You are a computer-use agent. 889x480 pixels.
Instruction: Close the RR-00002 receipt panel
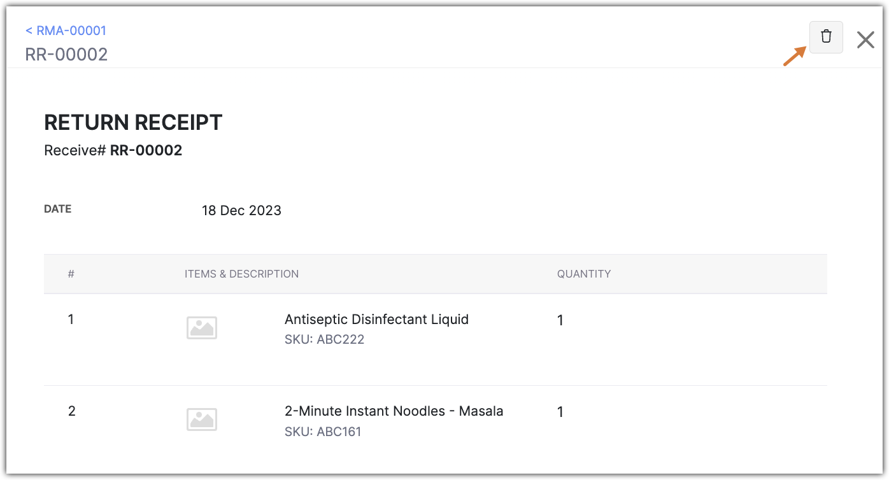[865, 40]
